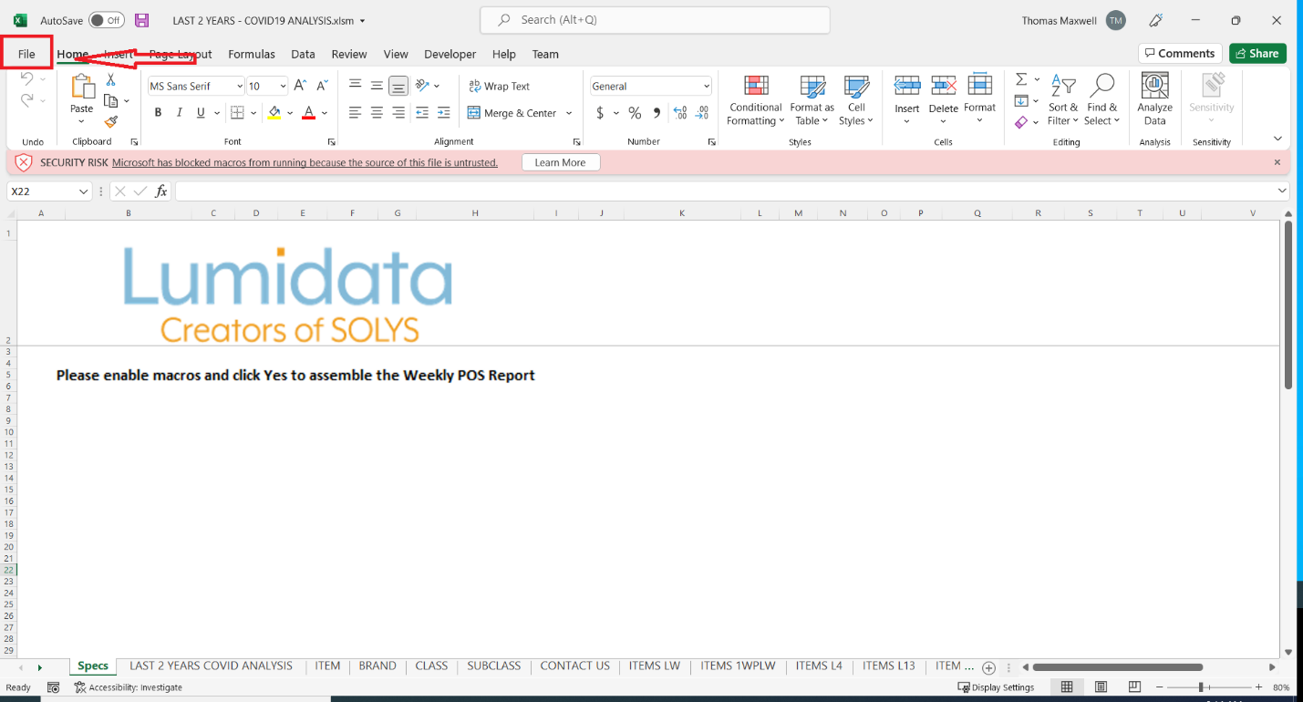
Task: Dismiss the Security Risk message bar
Action: point(1277,162)
